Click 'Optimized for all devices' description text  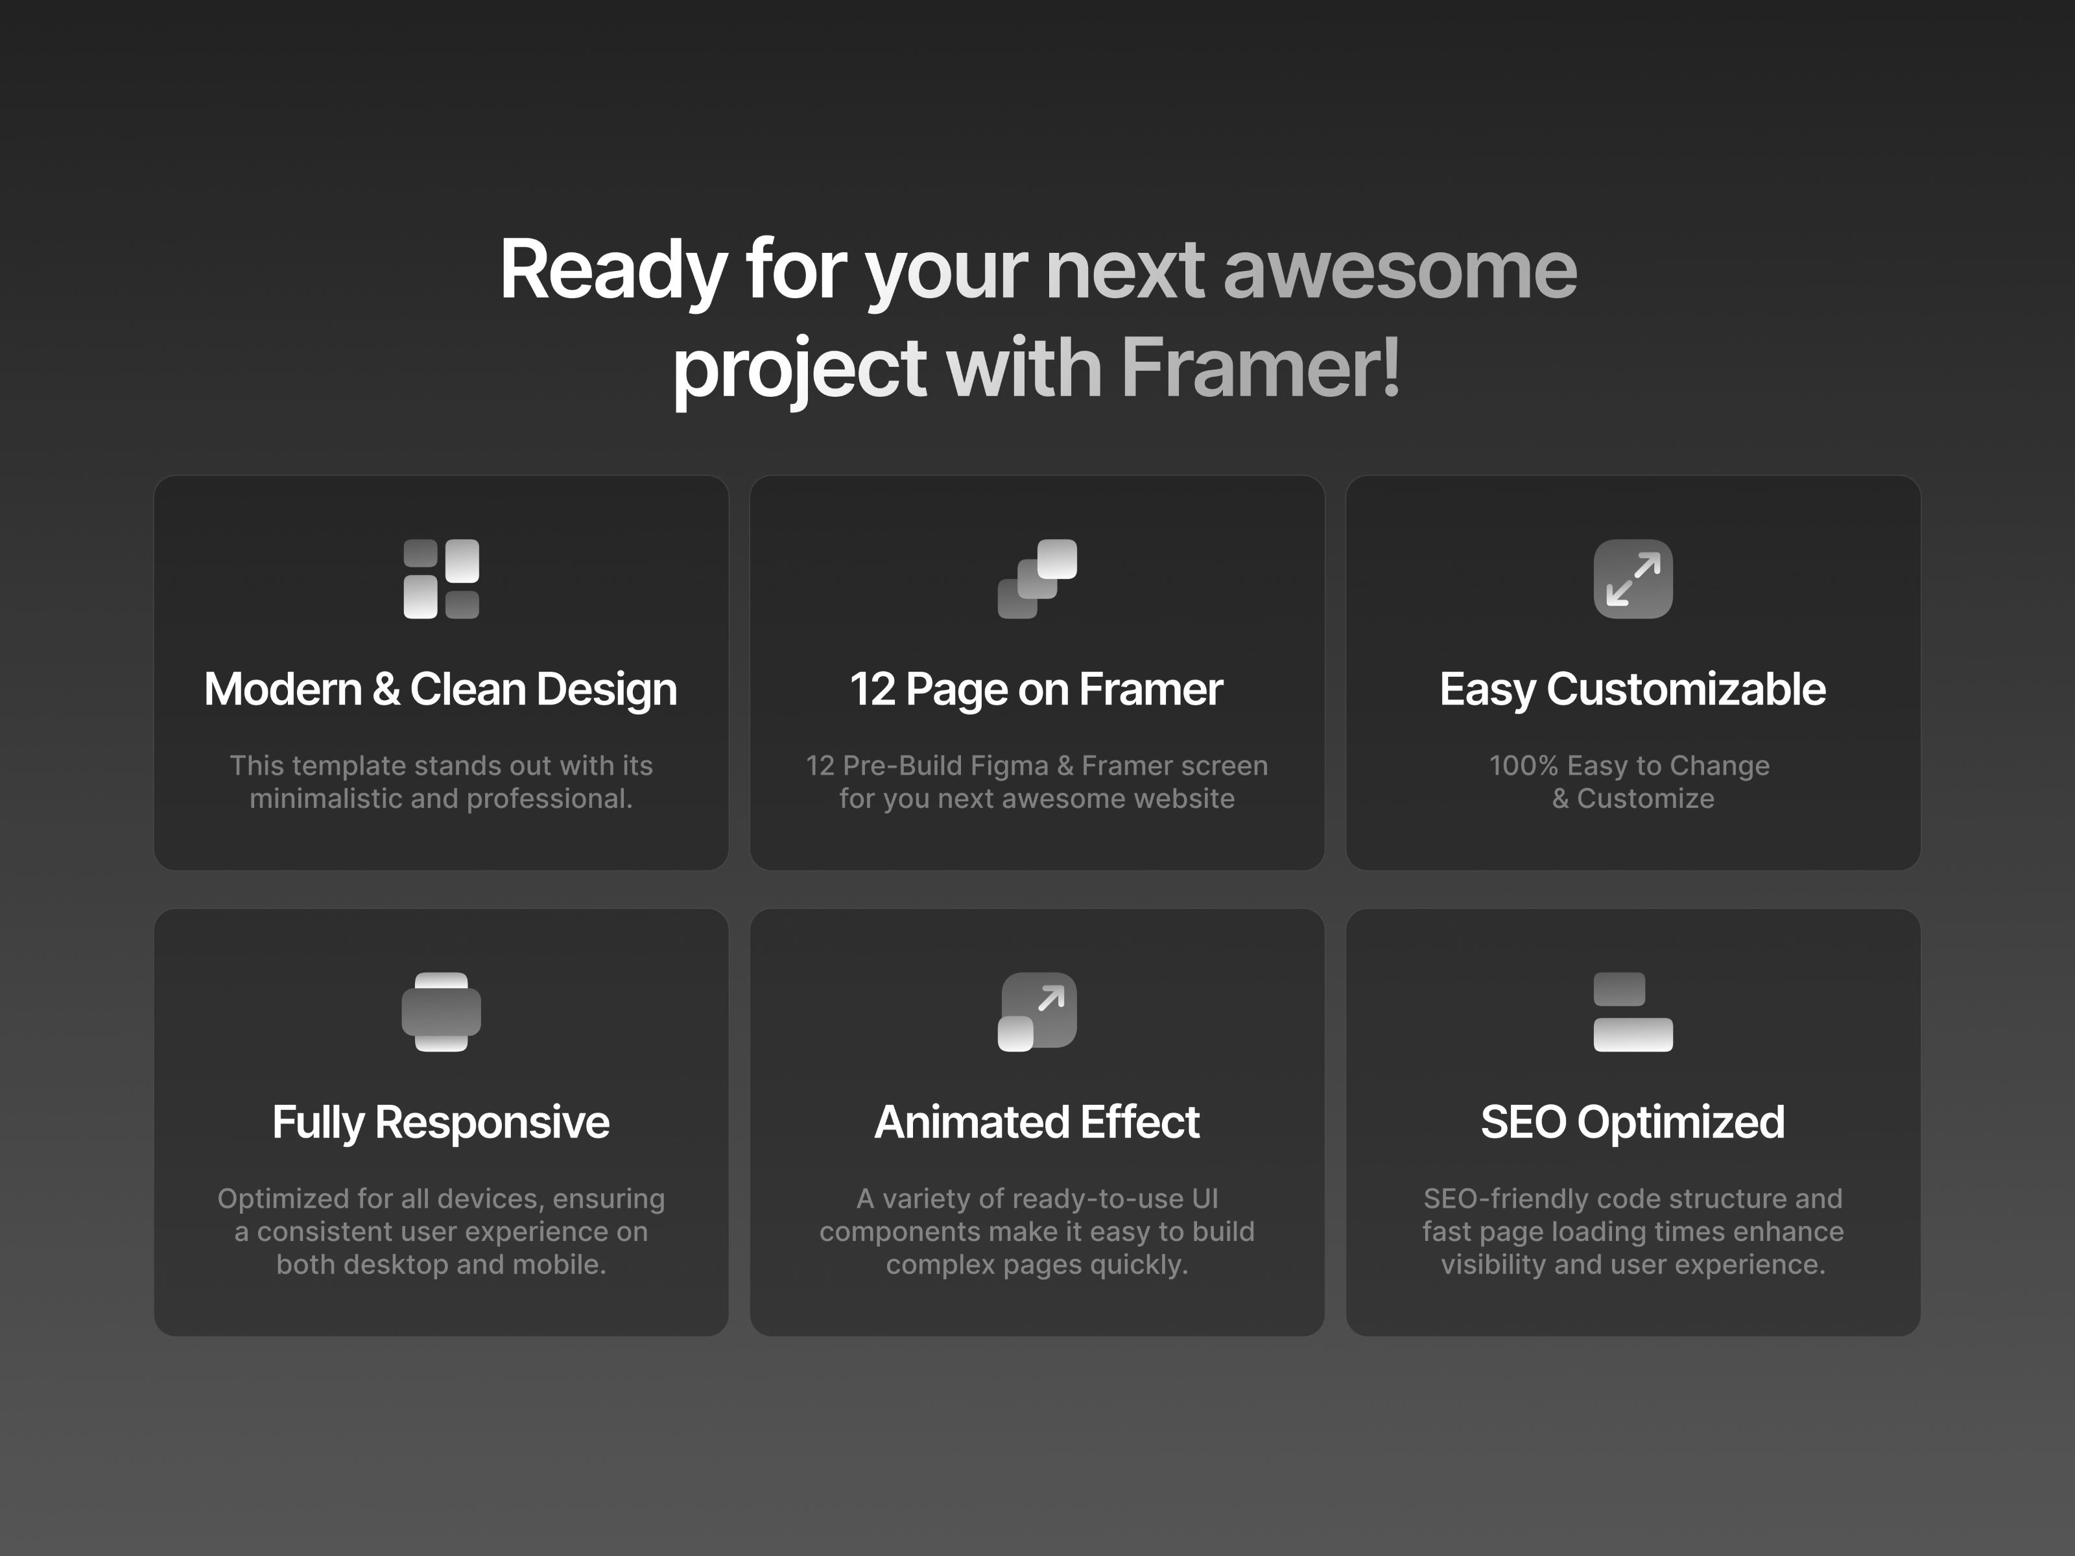point(441,1231)
